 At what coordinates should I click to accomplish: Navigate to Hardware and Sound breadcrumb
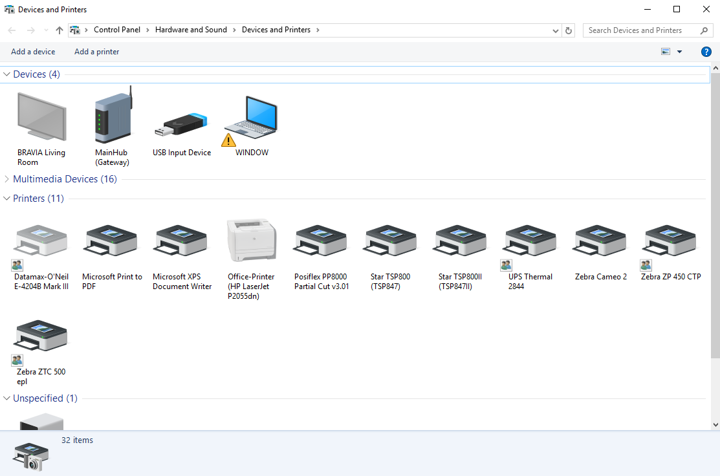tap(191, 30)
